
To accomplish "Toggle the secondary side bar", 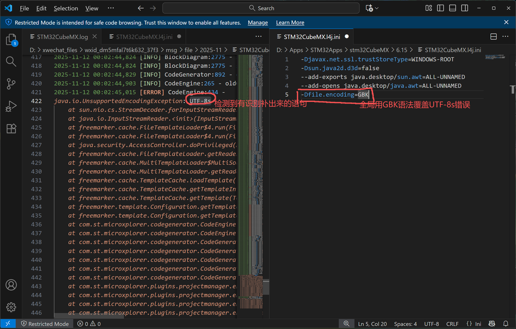I will [x=465, y=8].
